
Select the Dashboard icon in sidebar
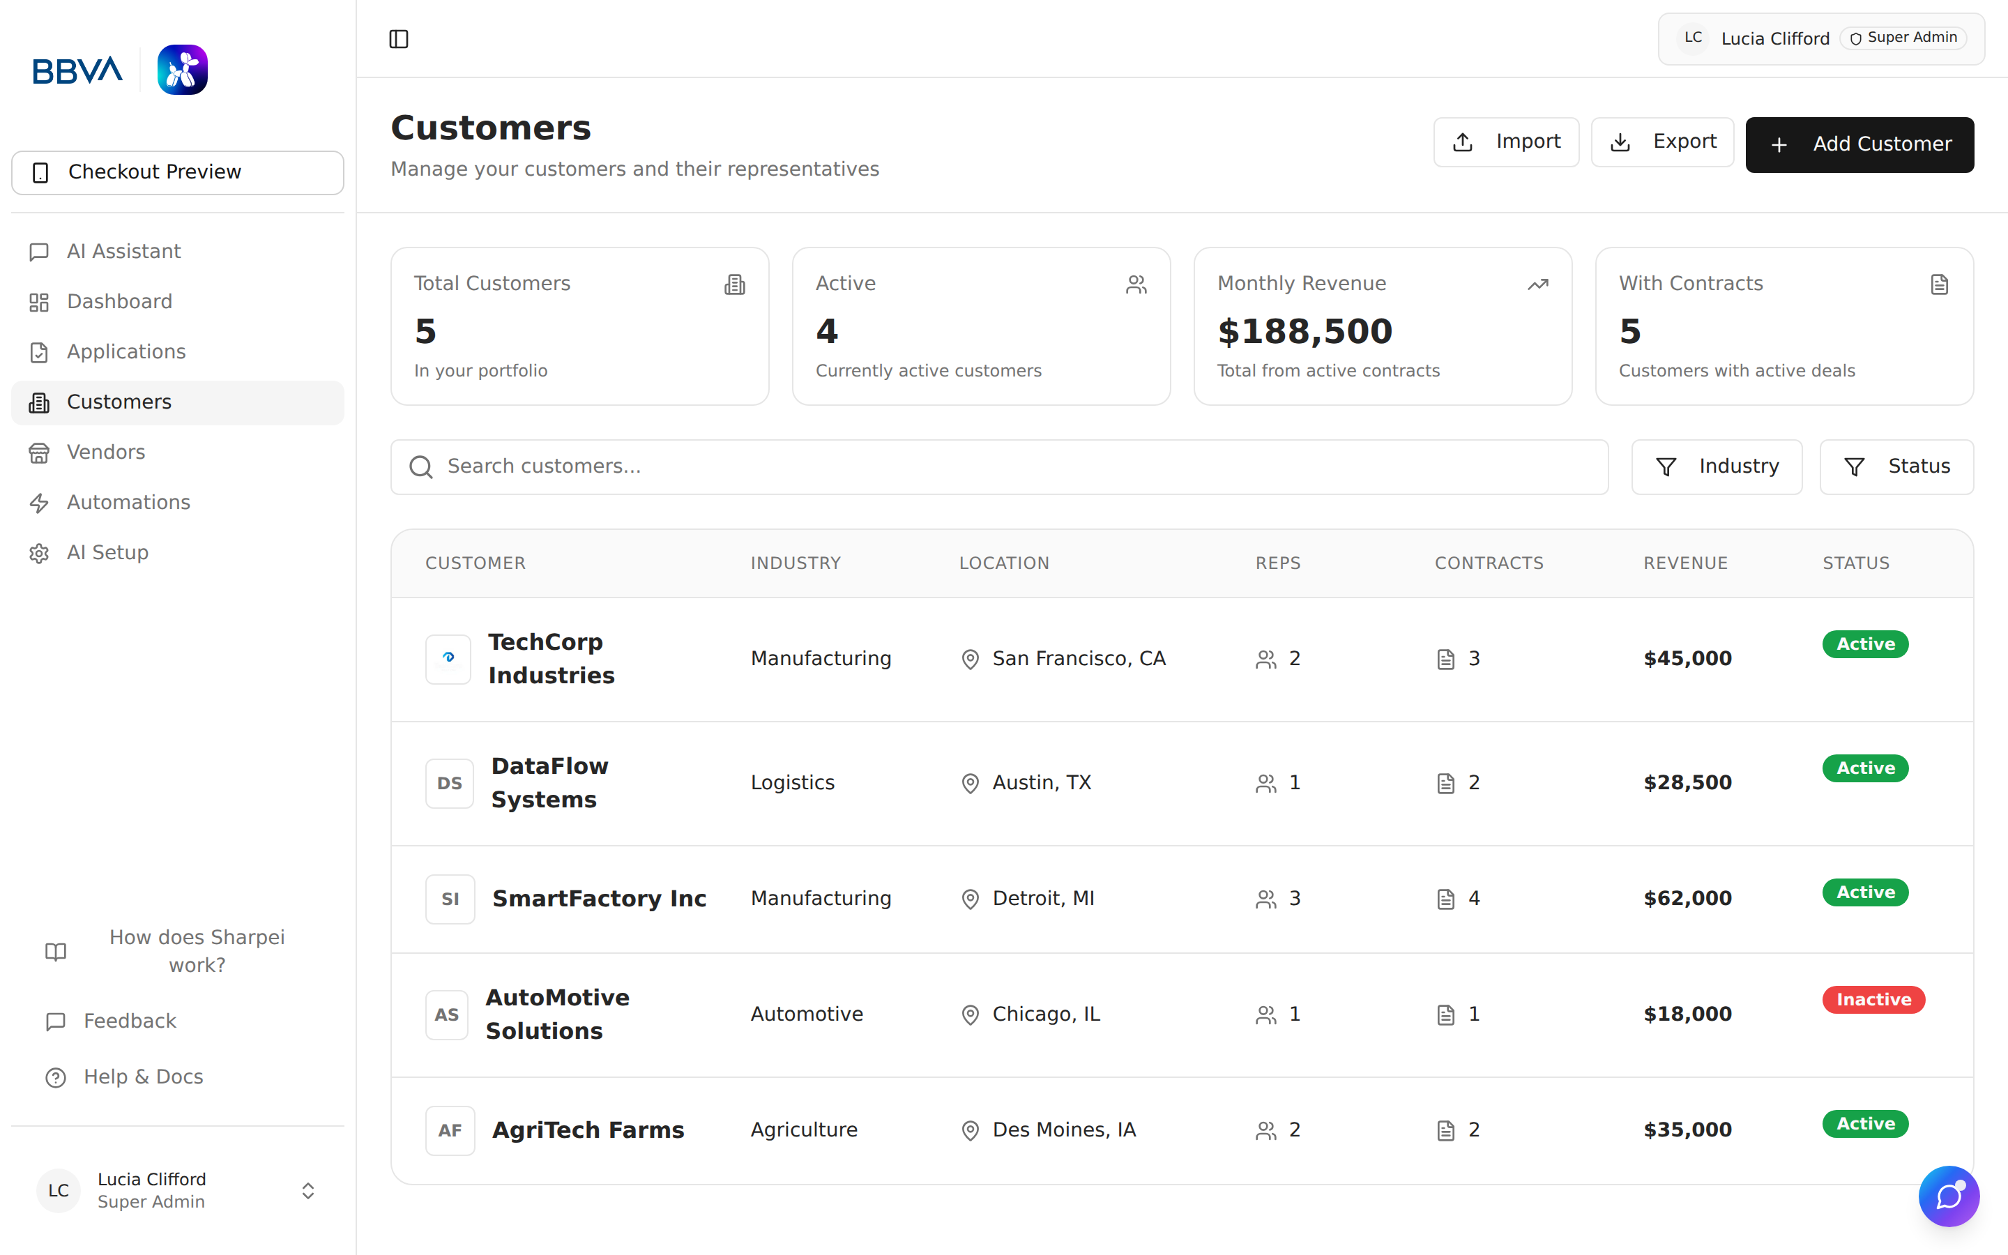[x=39, y=301]
